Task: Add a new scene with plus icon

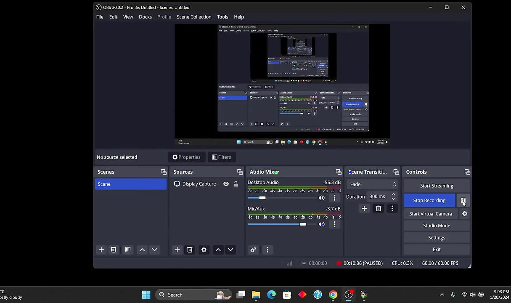Action: [101, 250]
